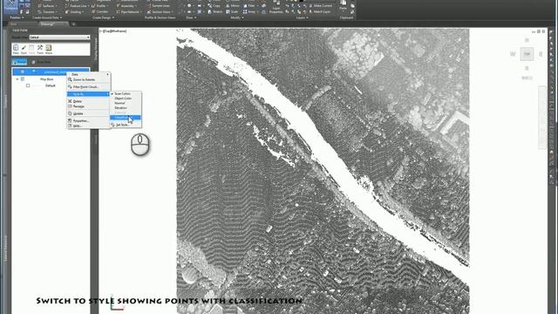The height and width of the screenshot is (314, 558).
Task: Select the Array tool in Modify panel
Action: pos(249,11)
